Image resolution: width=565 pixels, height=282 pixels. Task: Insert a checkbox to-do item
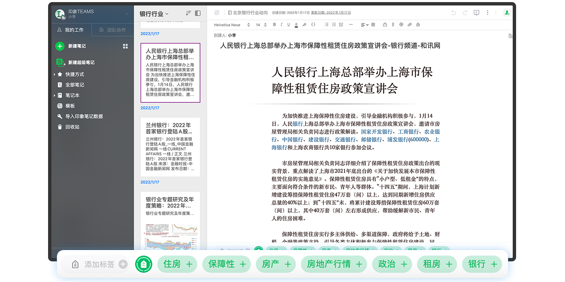coord(341,25)
